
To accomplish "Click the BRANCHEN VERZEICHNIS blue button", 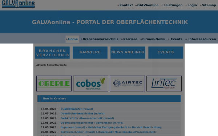I will click(x=52, y=53).
